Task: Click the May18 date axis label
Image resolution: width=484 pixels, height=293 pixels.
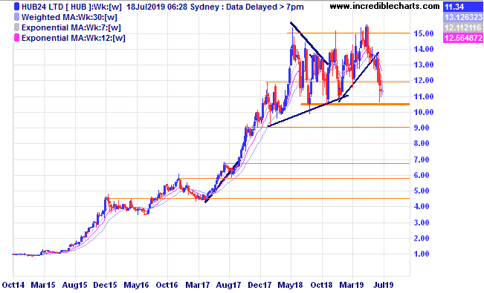Action: pyautogui.click(x=290, y=285)
